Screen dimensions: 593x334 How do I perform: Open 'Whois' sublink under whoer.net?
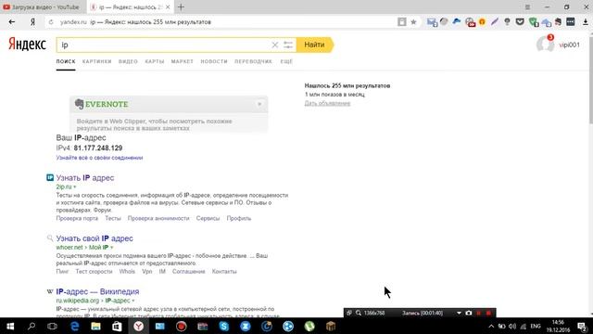click(127, 272)
